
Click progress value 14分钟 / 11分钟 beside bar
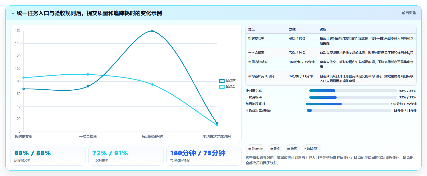tap(405, 111)
